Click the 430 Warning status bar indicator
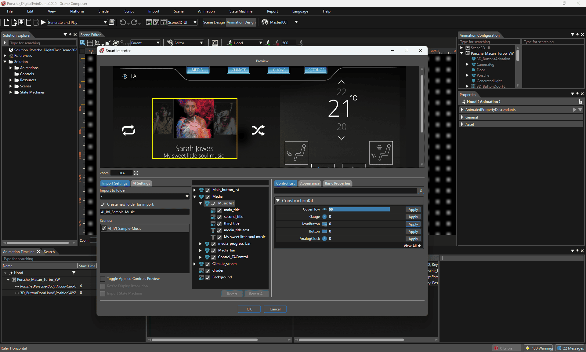586x352 pixels. (539, 348)
